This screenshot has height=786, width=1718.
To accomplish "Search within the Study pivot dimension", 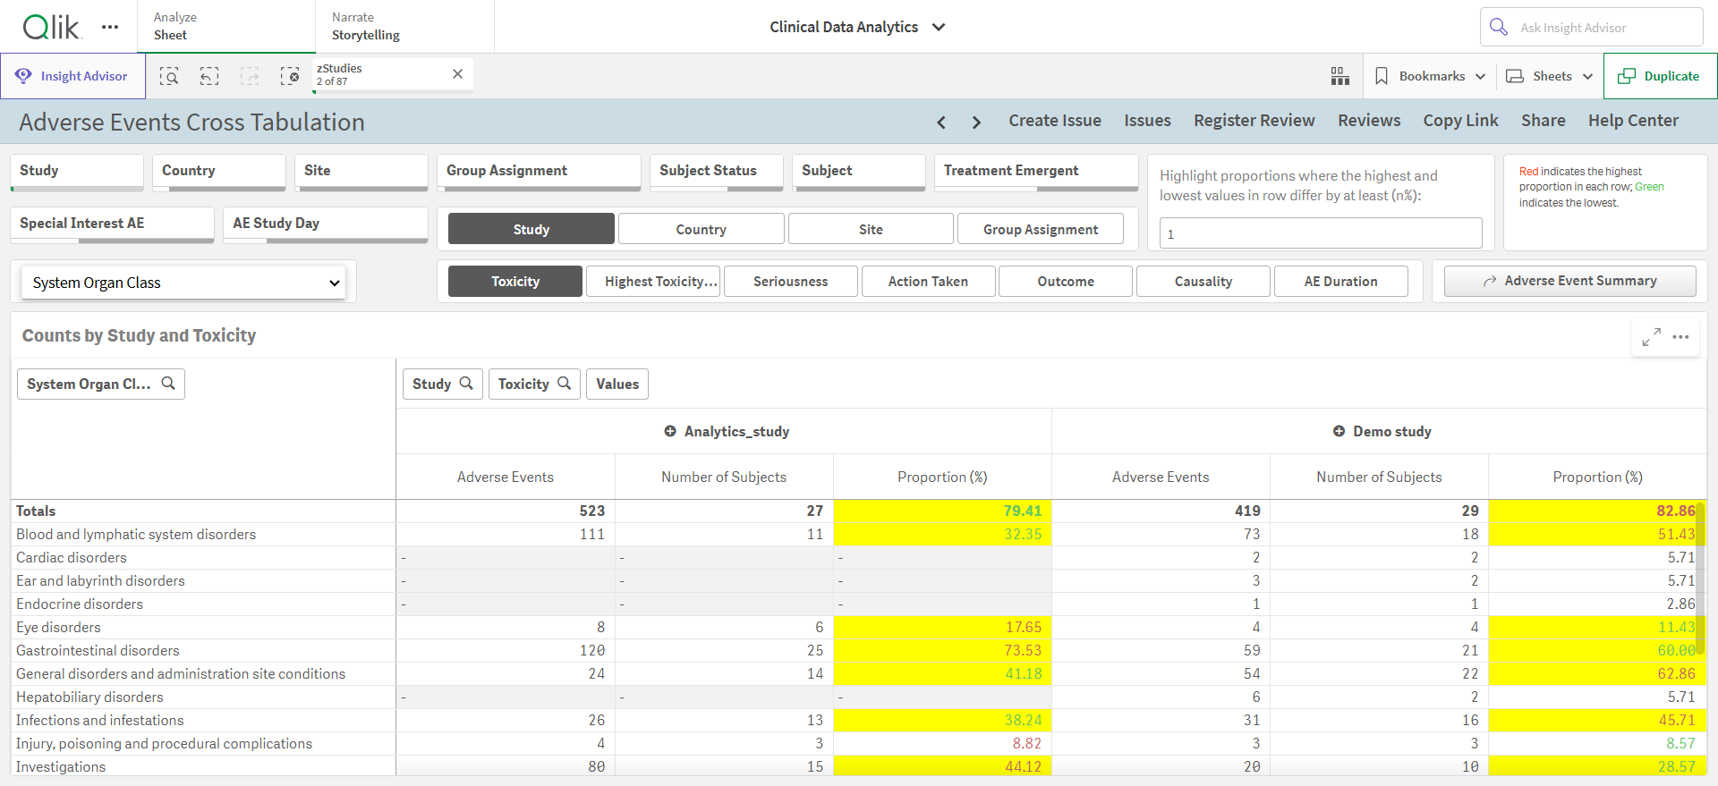I will (466, 384).
